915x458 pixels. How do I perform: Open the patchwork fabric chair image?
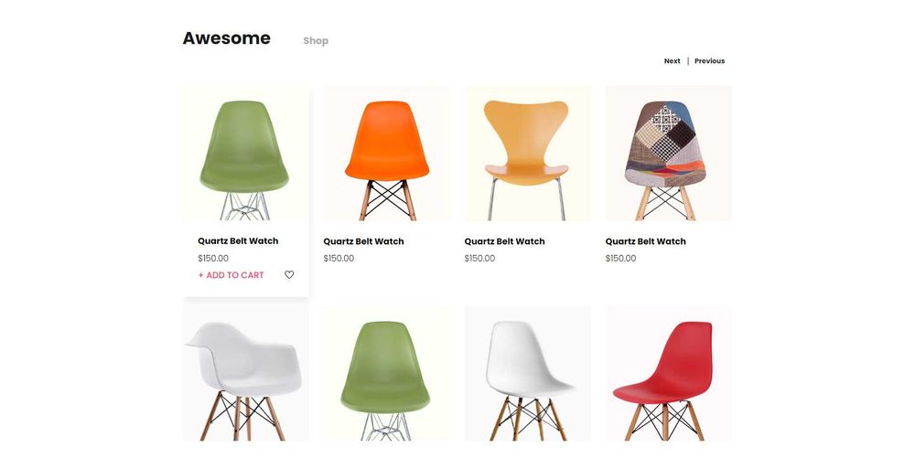tap(669, 154)
